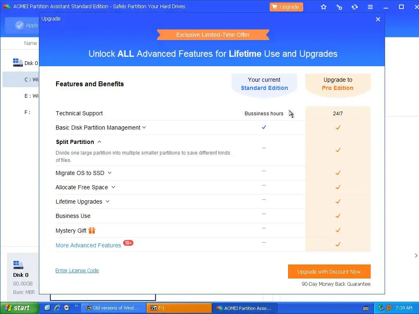Switch to Old versions of Windows taskbar window

coord(113,308)
